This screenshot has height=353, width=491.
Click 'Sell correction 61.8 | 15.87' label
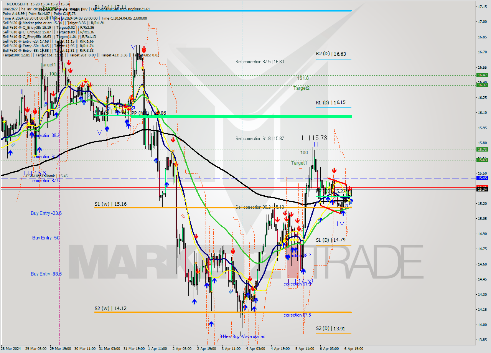point(260,139)
